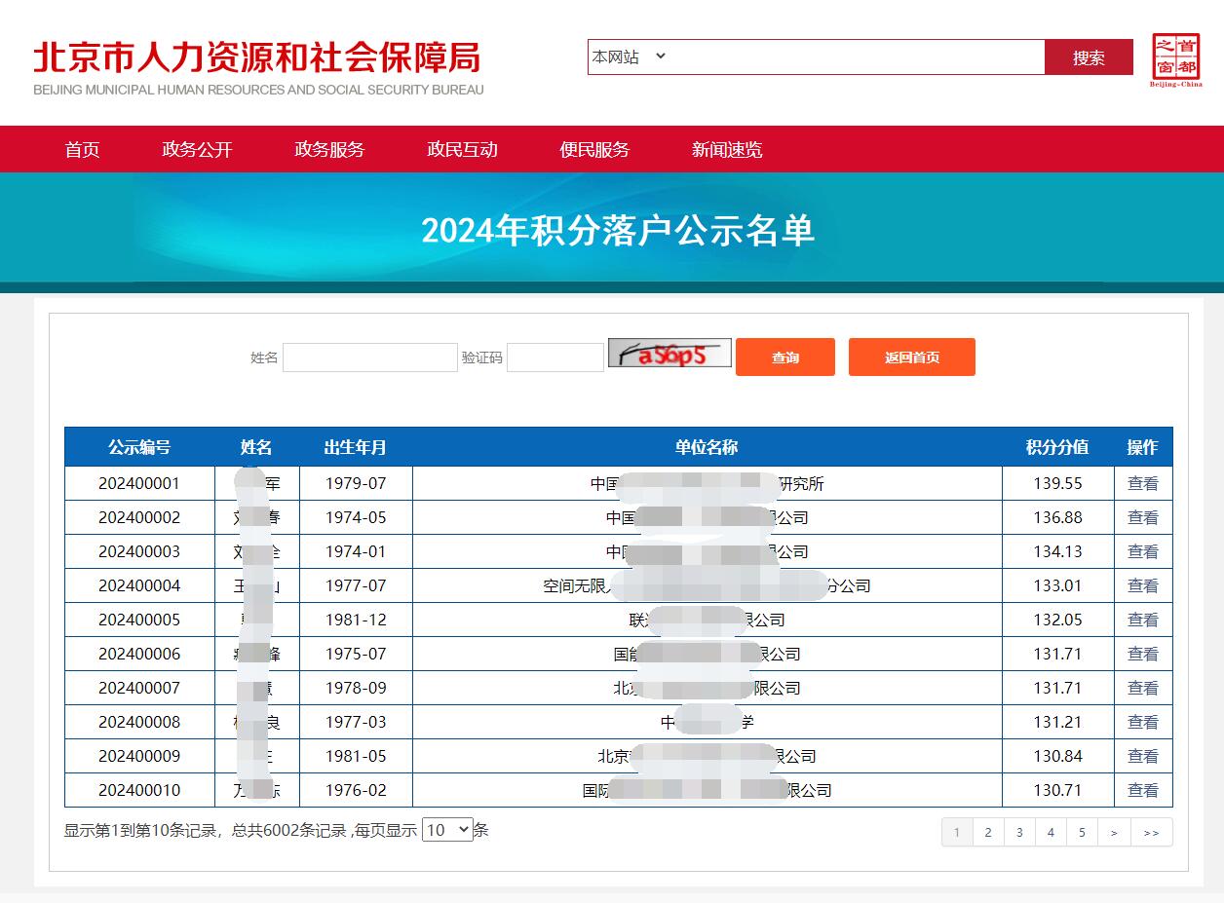The height and width of the screenshot is (903, 1224).
Task: Click the birth date 1979-07 cell
Action: pyautogui.click(x=356, y=483)
